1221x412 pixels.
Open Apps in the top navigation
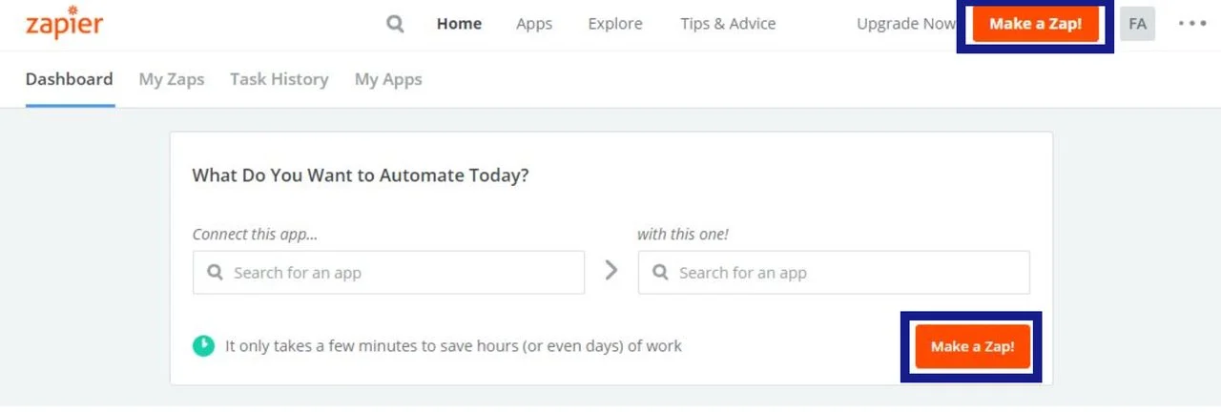tap(534, 24)
